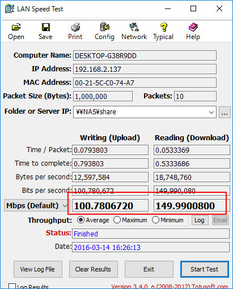233x289 pixels.
Task: Print results using the Print icon
Action: 75,27
